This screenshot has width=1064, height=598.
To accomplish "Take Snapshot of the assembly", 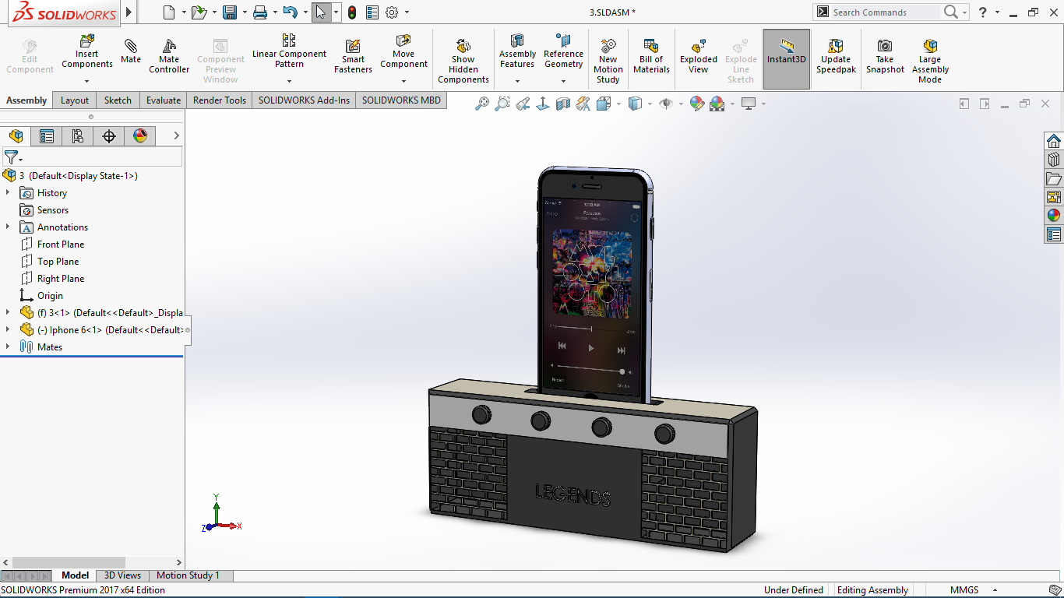I will click(885, 56).
